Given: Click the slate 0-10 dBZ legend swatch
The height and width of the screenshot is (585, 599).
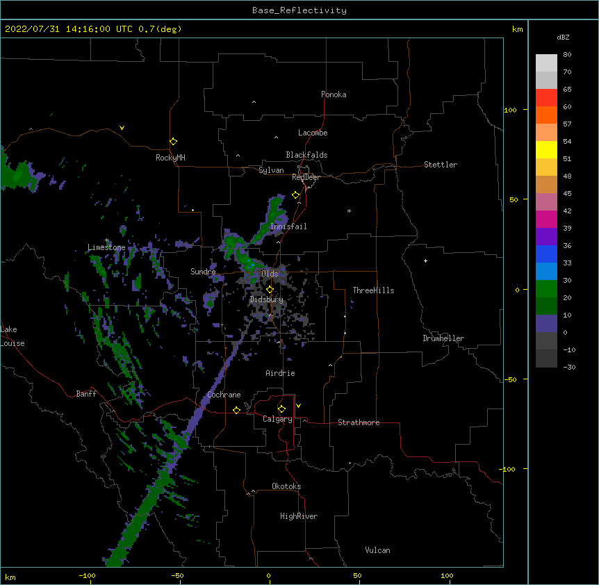Looking at the screenshot, I should click(546, 324).
